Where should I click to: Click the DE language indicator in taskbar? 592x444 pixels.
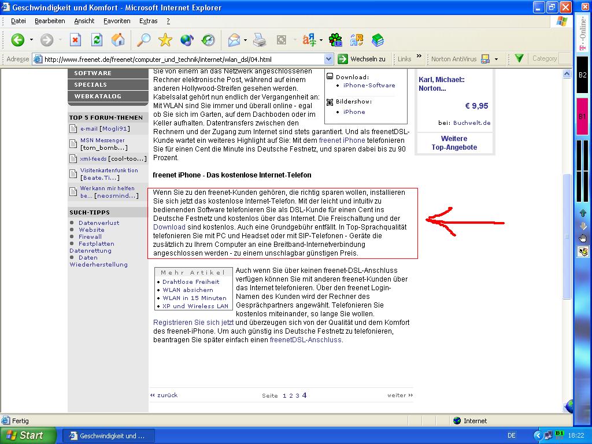point(511,435)
